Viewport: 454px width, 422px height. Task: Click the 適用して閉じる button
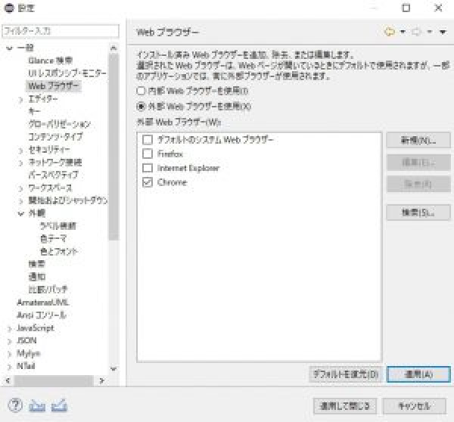point(344,405)
